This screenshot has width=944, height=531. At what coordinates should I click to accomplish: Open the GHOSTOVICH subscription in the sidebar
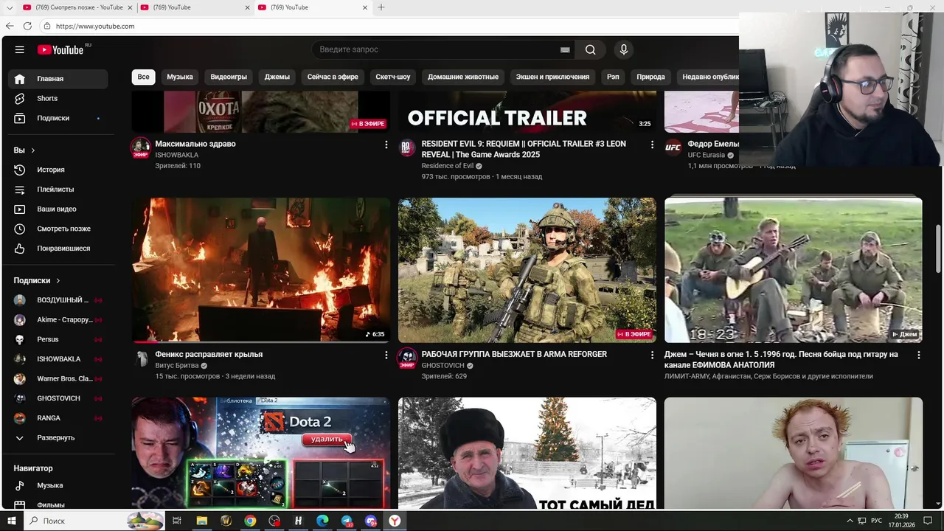59,398
